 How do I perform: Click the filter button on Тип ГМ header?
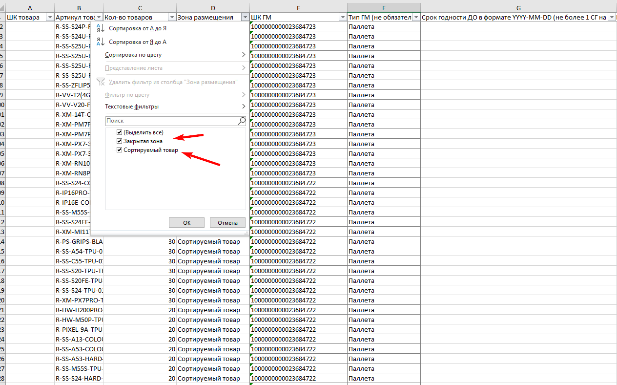(415, 17)
